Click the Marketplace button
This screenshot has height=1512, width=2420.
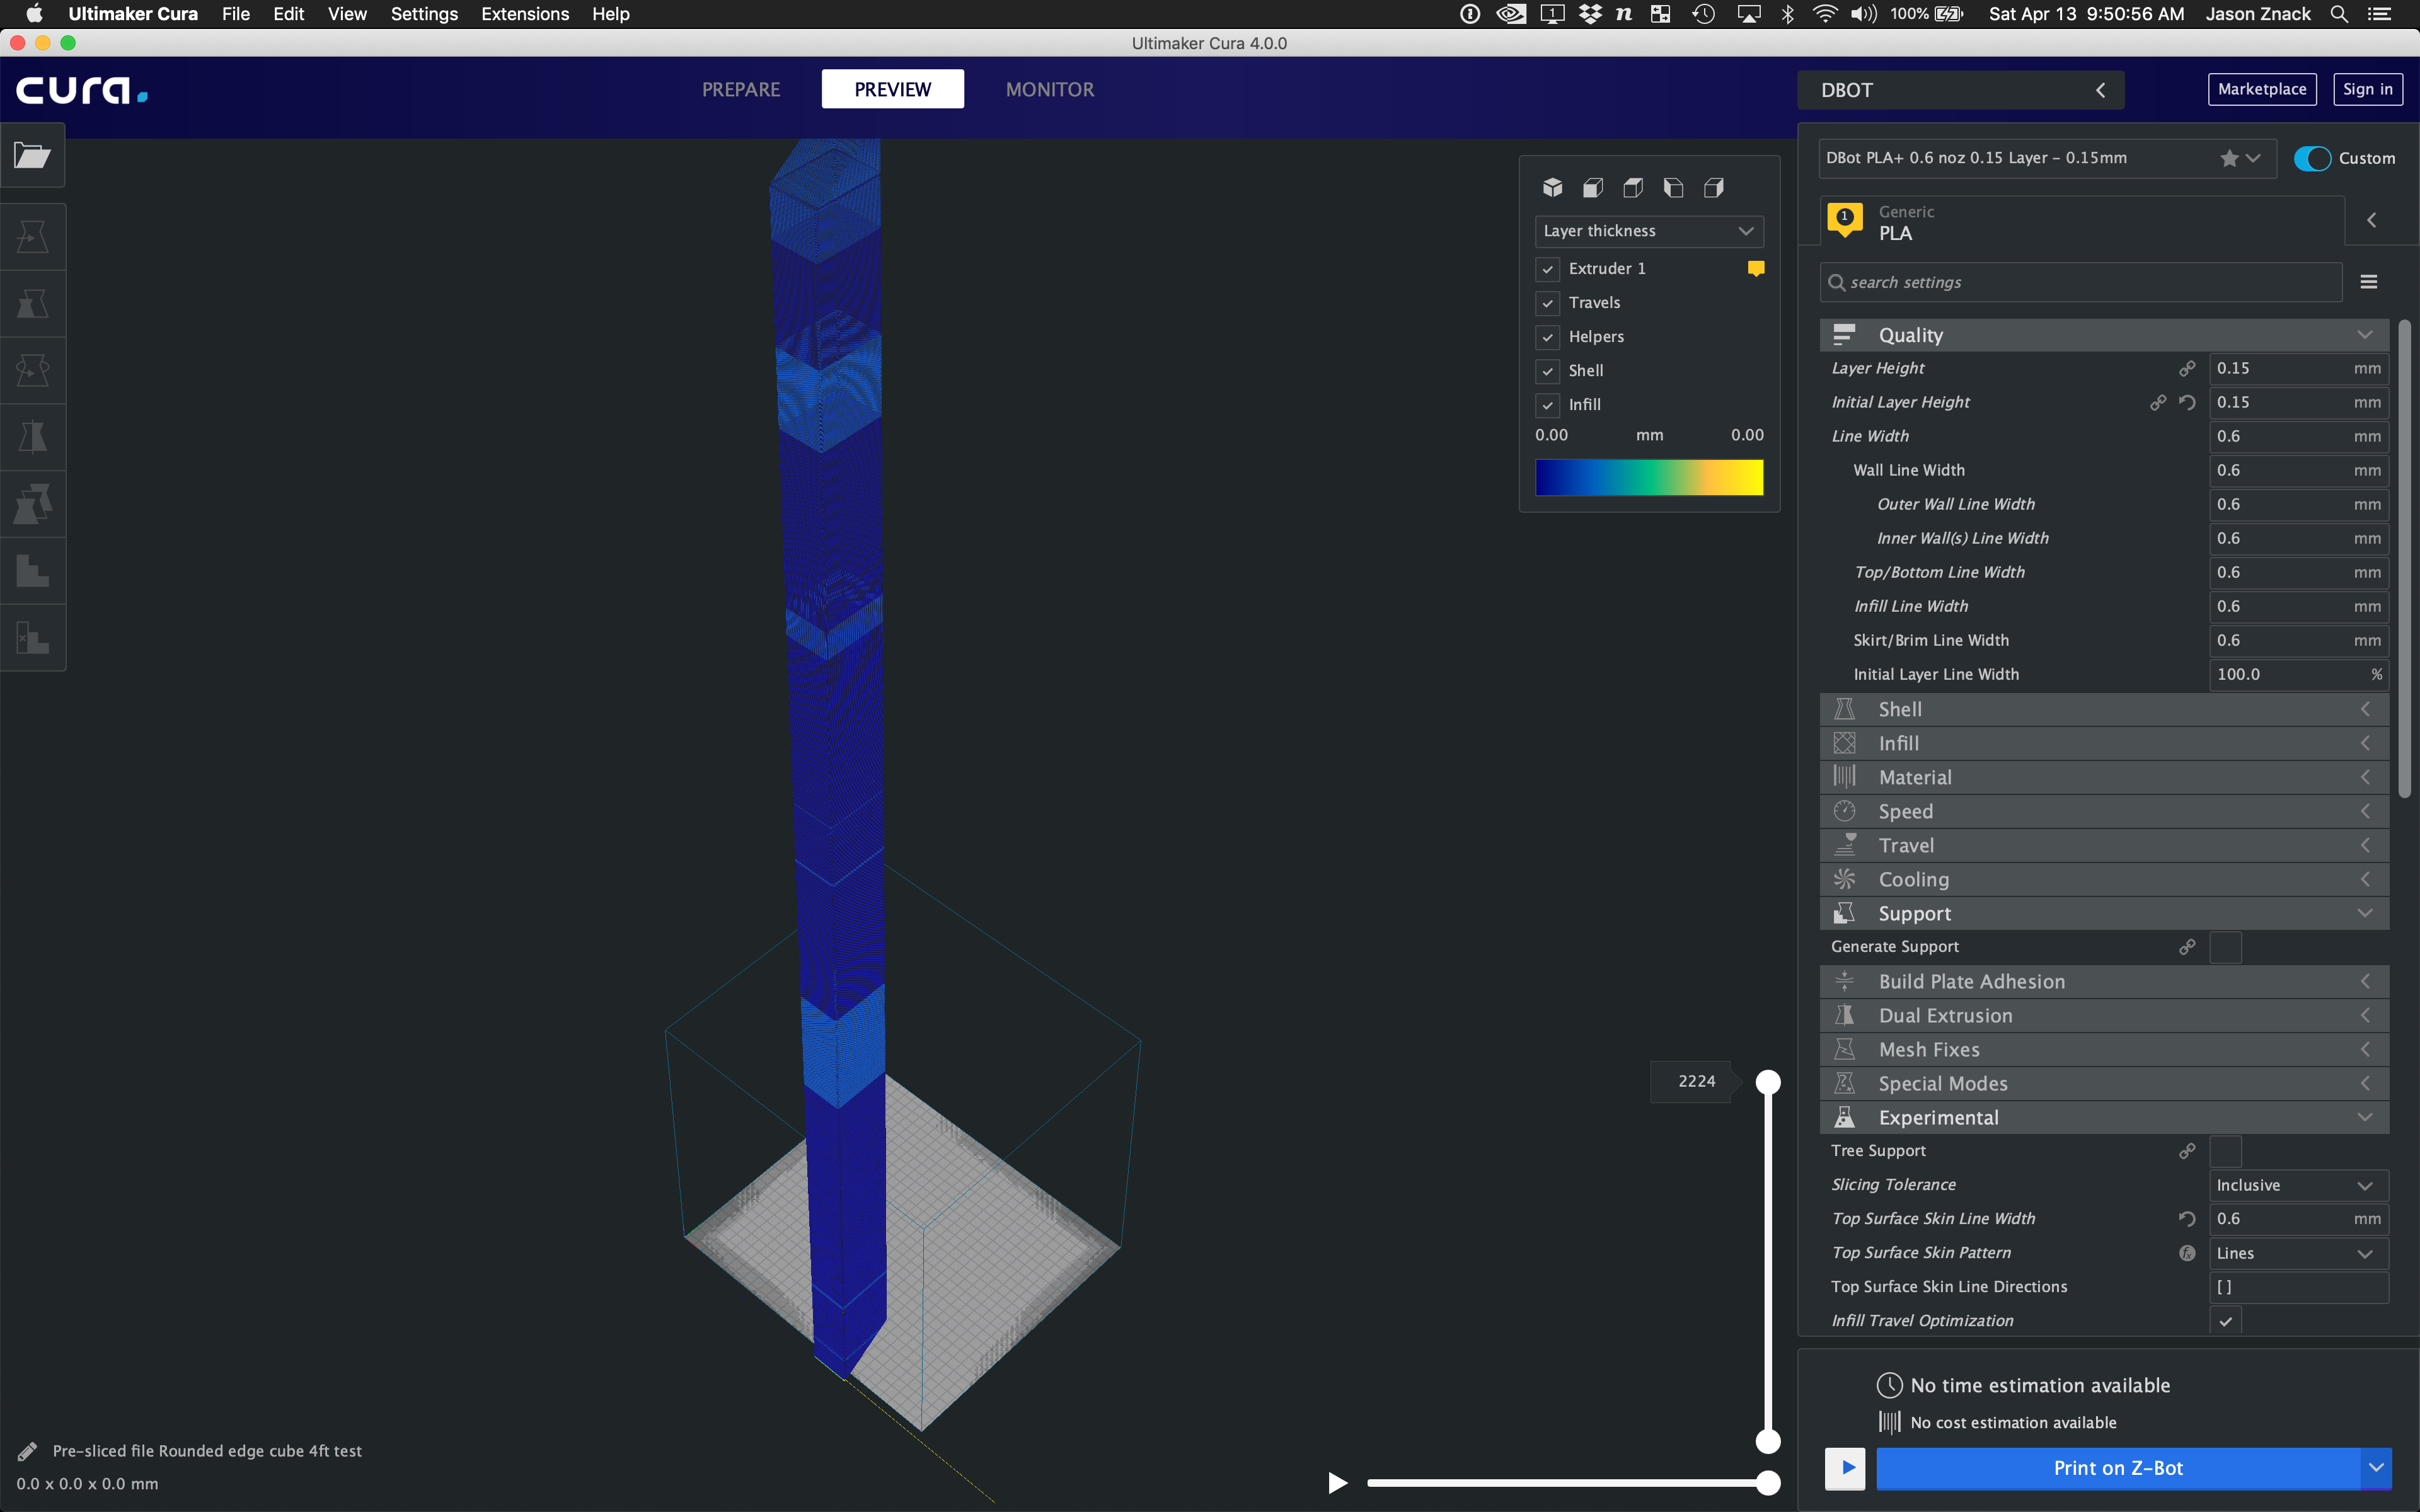click(x=2262, y=89)
